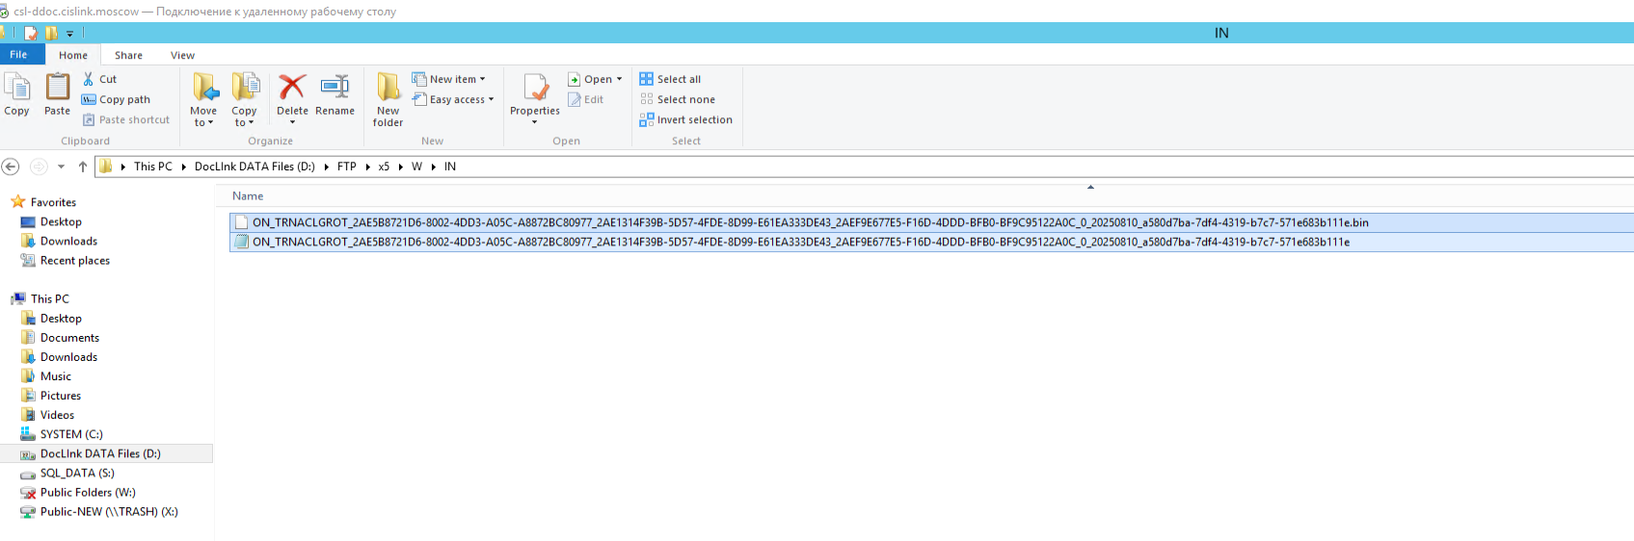The height and width of the screenshot is (541, 1634).
Task: Open the Customize Quick Access Toolbar dropdown
Action: pos(69,34)
